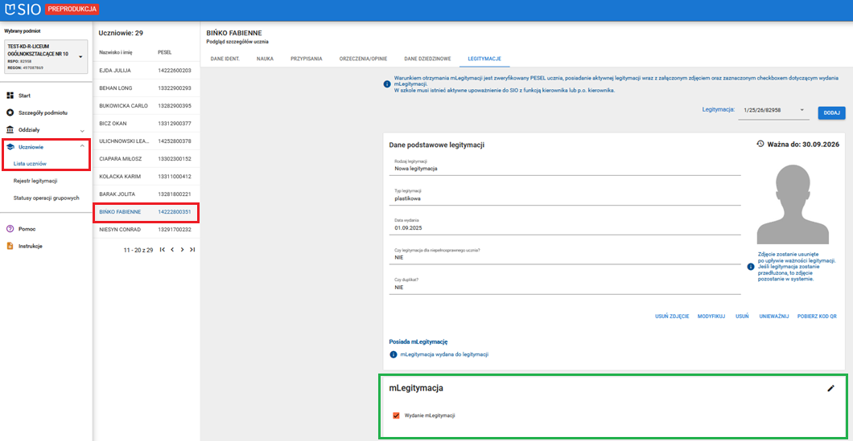Click the Start grid icon in sidebar
The image size is (853, 441).
pos(10,95)
